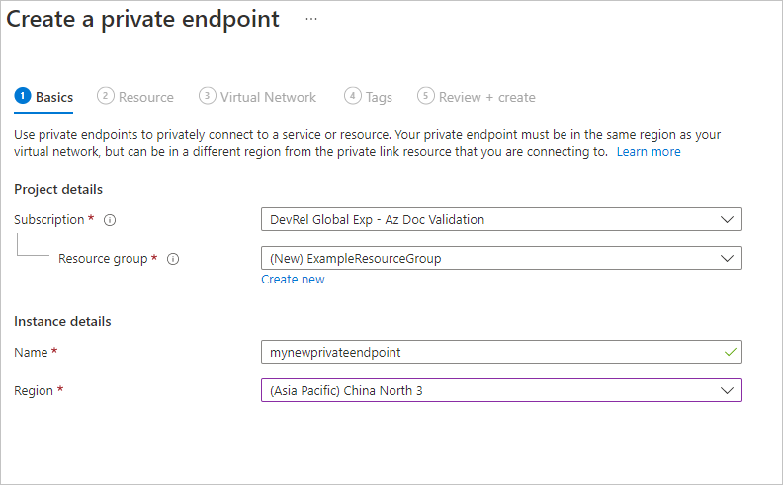Viewport: 783px width, 486px height.
Task: Open the Tags tab
Action: pos(379,97)
